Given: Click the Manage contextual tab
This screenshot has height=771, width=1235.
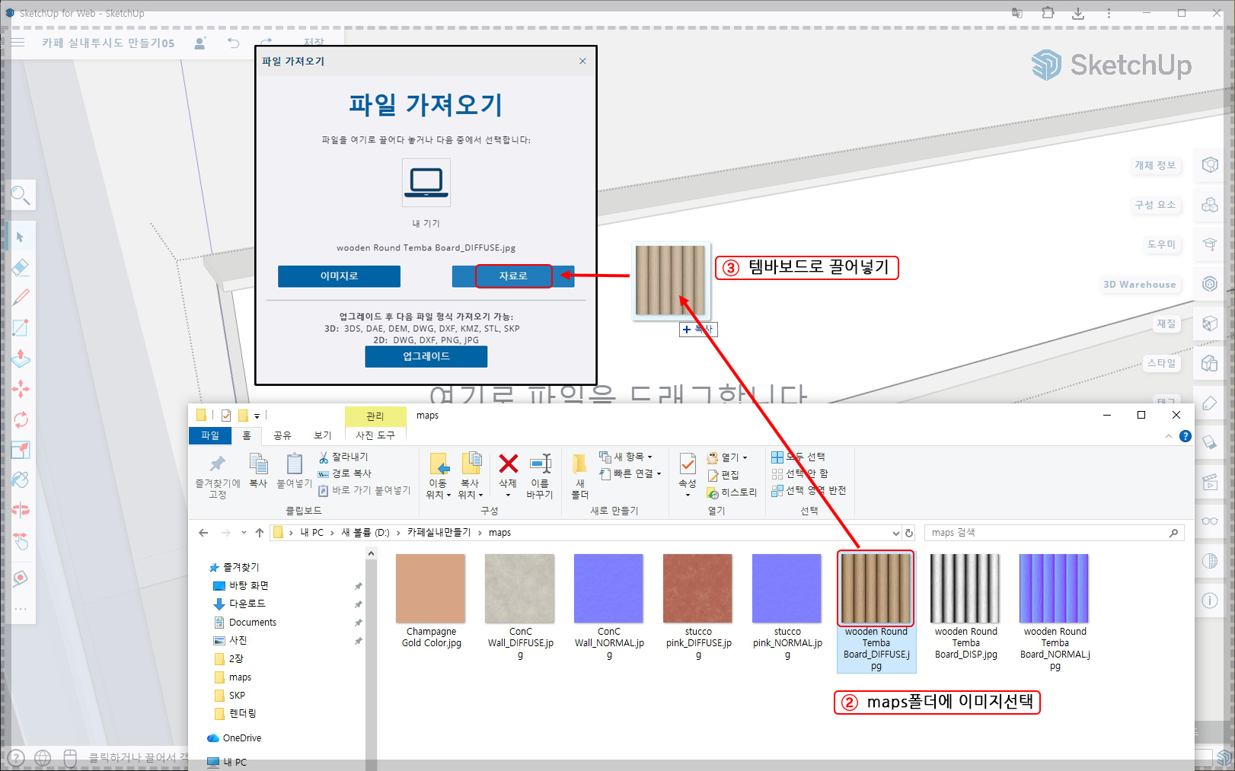Looking at the screenshot, I should click(375, 416).
